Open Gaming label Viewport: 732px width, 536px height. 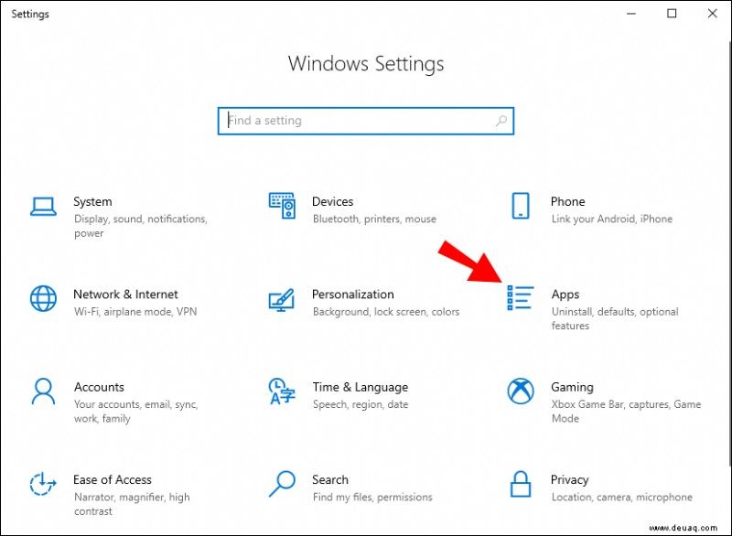click(x=573, y=387)
